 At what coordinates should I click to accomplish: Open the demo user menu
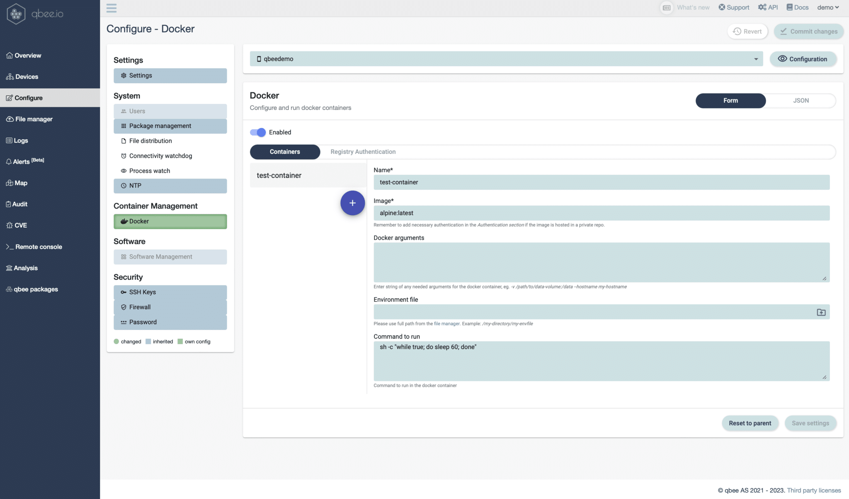828,7
